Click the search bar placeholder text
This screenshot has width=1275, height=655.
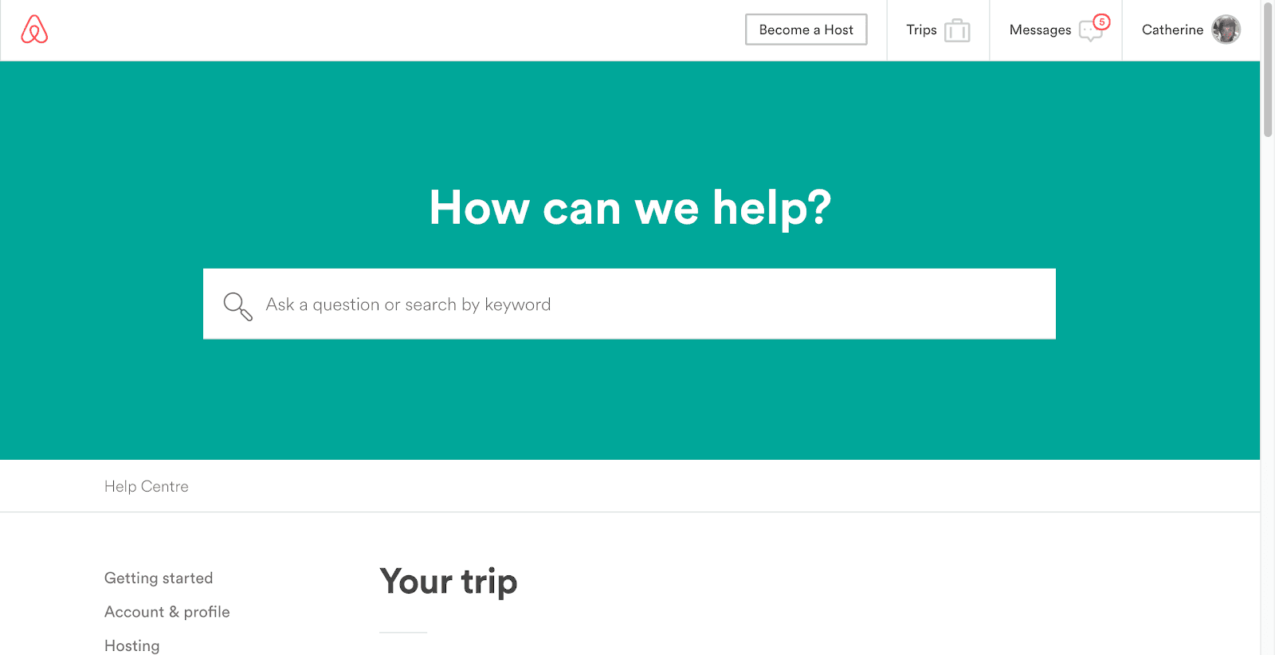pos(407,304)
